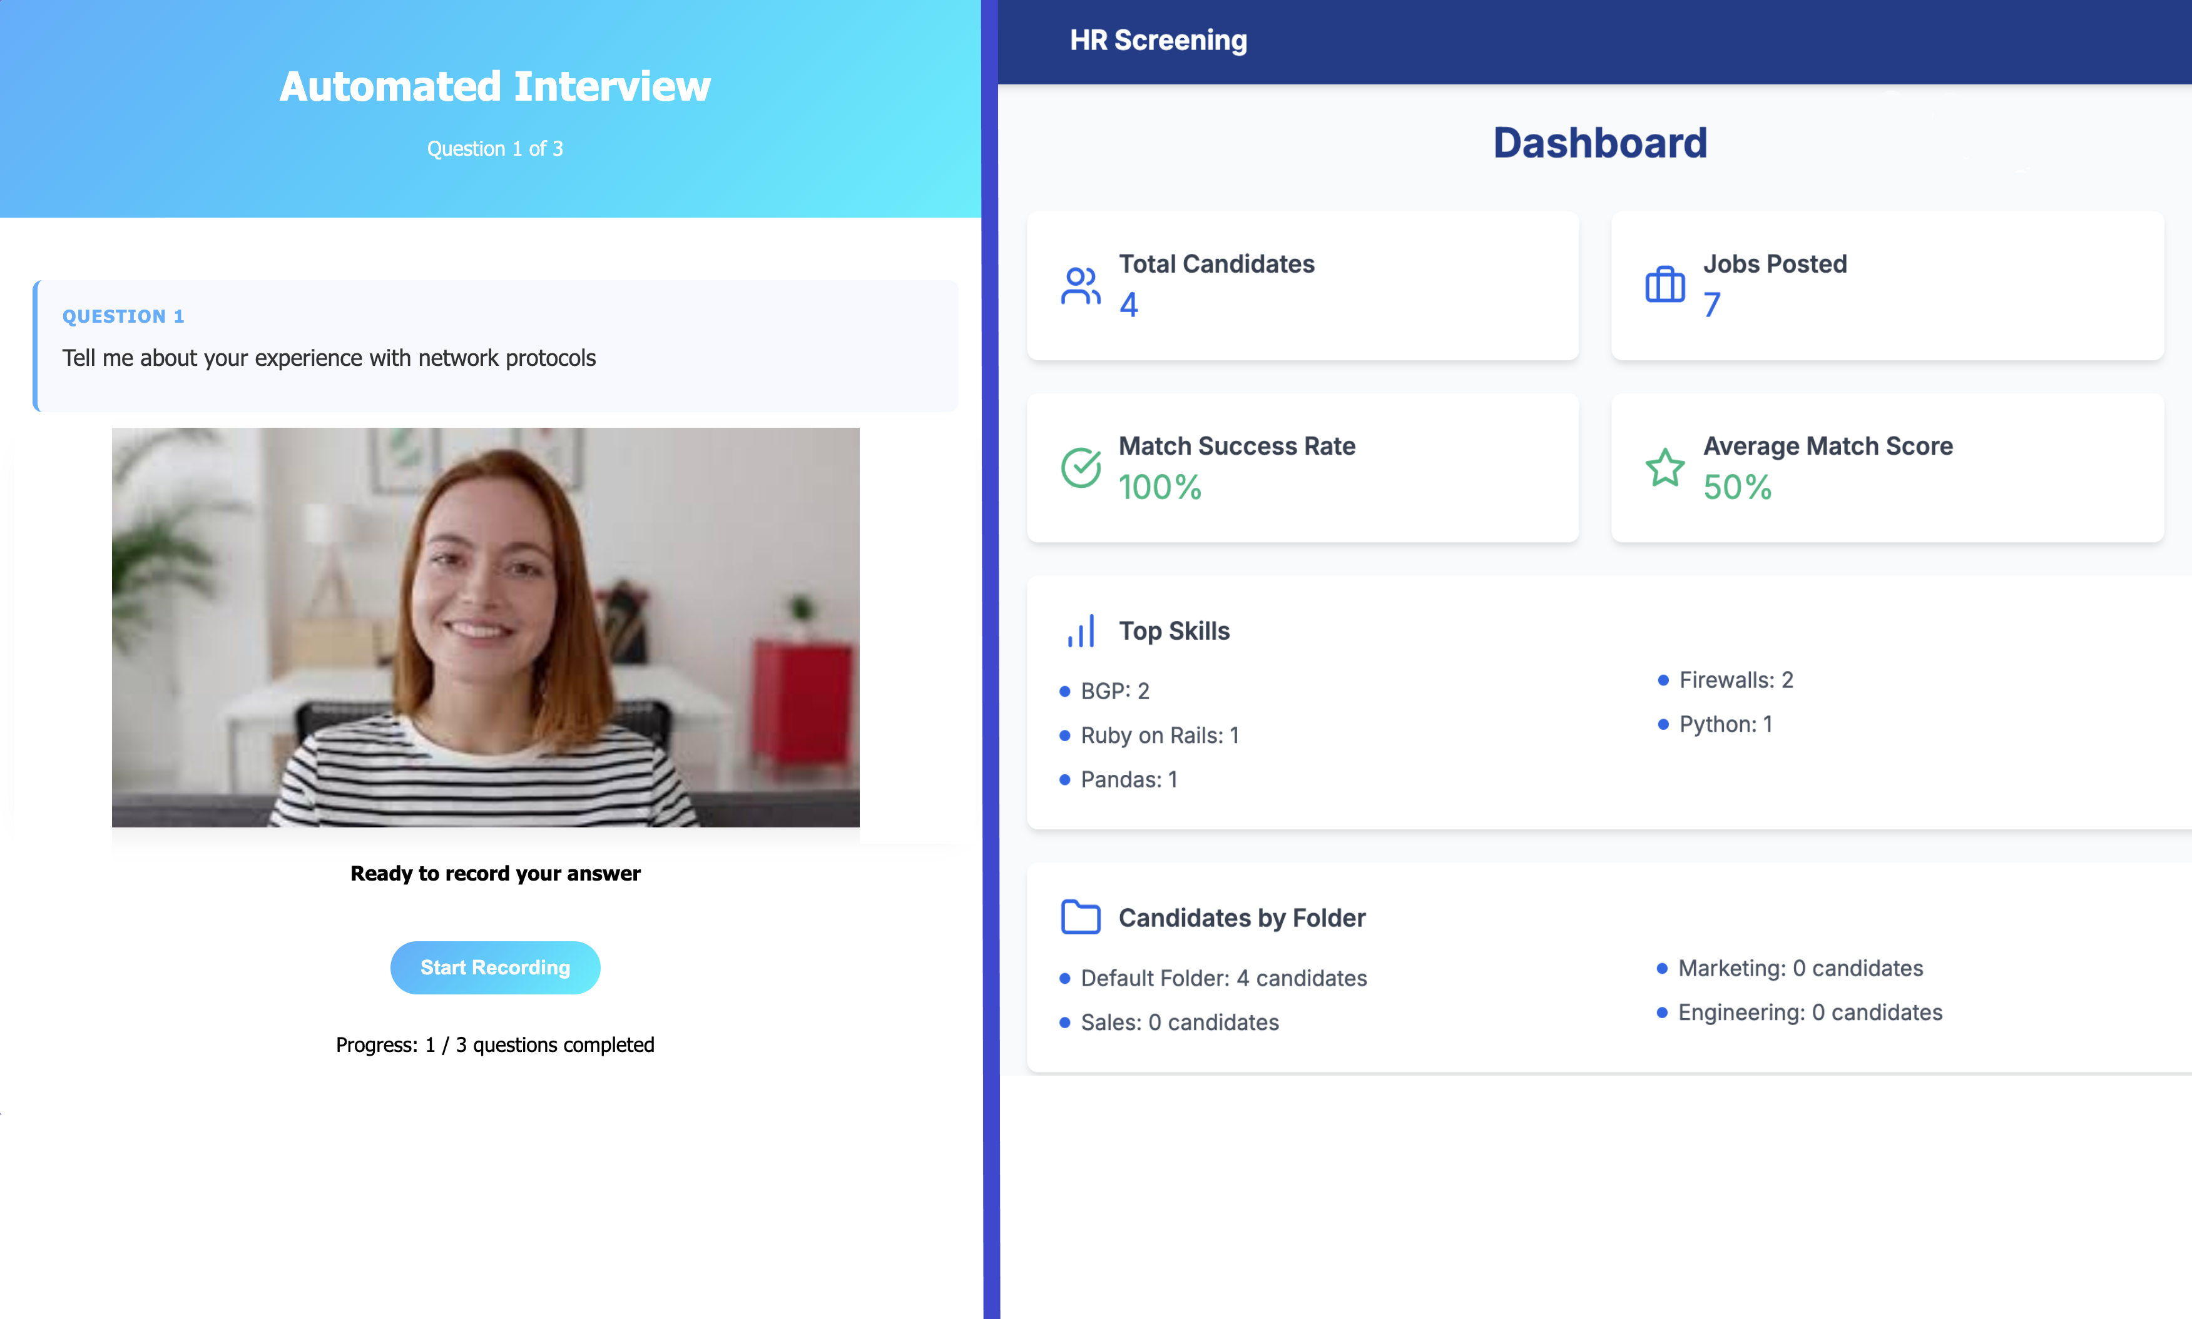Screen dimensions: 2192x1319
Task: Click the Firewalls skill list item
Action: tap(1736, 680)
